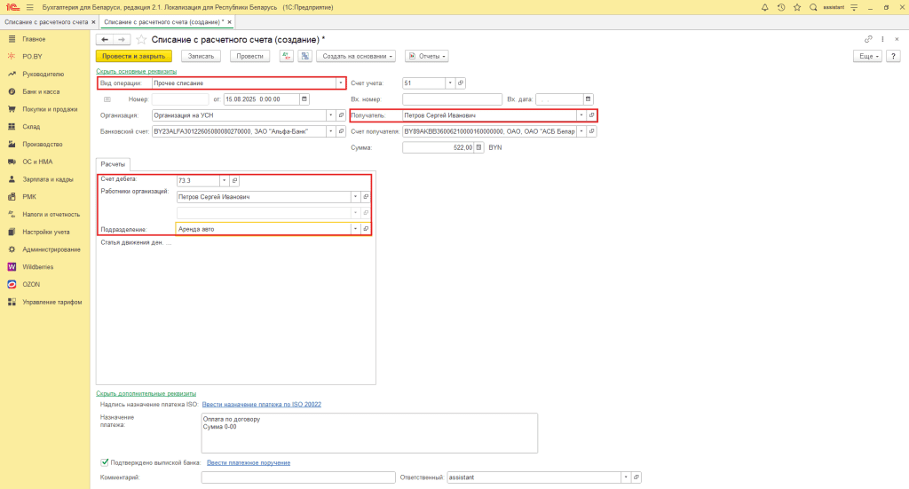Open Банк и касса section
Viewport: 909px width, 489px height.
pos(41,91)
